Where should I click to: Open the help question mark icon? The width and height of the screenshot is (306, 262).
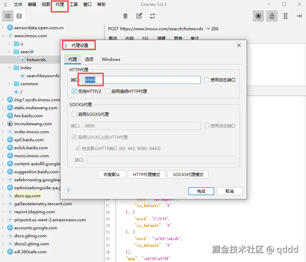tap(68, 191)
